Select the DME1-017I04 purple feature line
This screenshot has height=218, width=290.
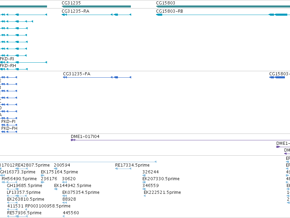(x=180, y=140)
